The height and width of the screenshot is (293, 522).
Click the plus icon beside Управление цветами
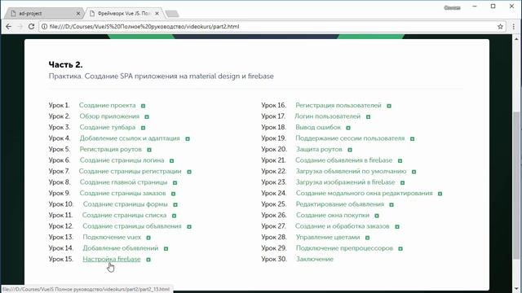point(367,238)
